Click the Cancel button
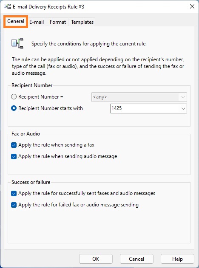 coord(136,259)
